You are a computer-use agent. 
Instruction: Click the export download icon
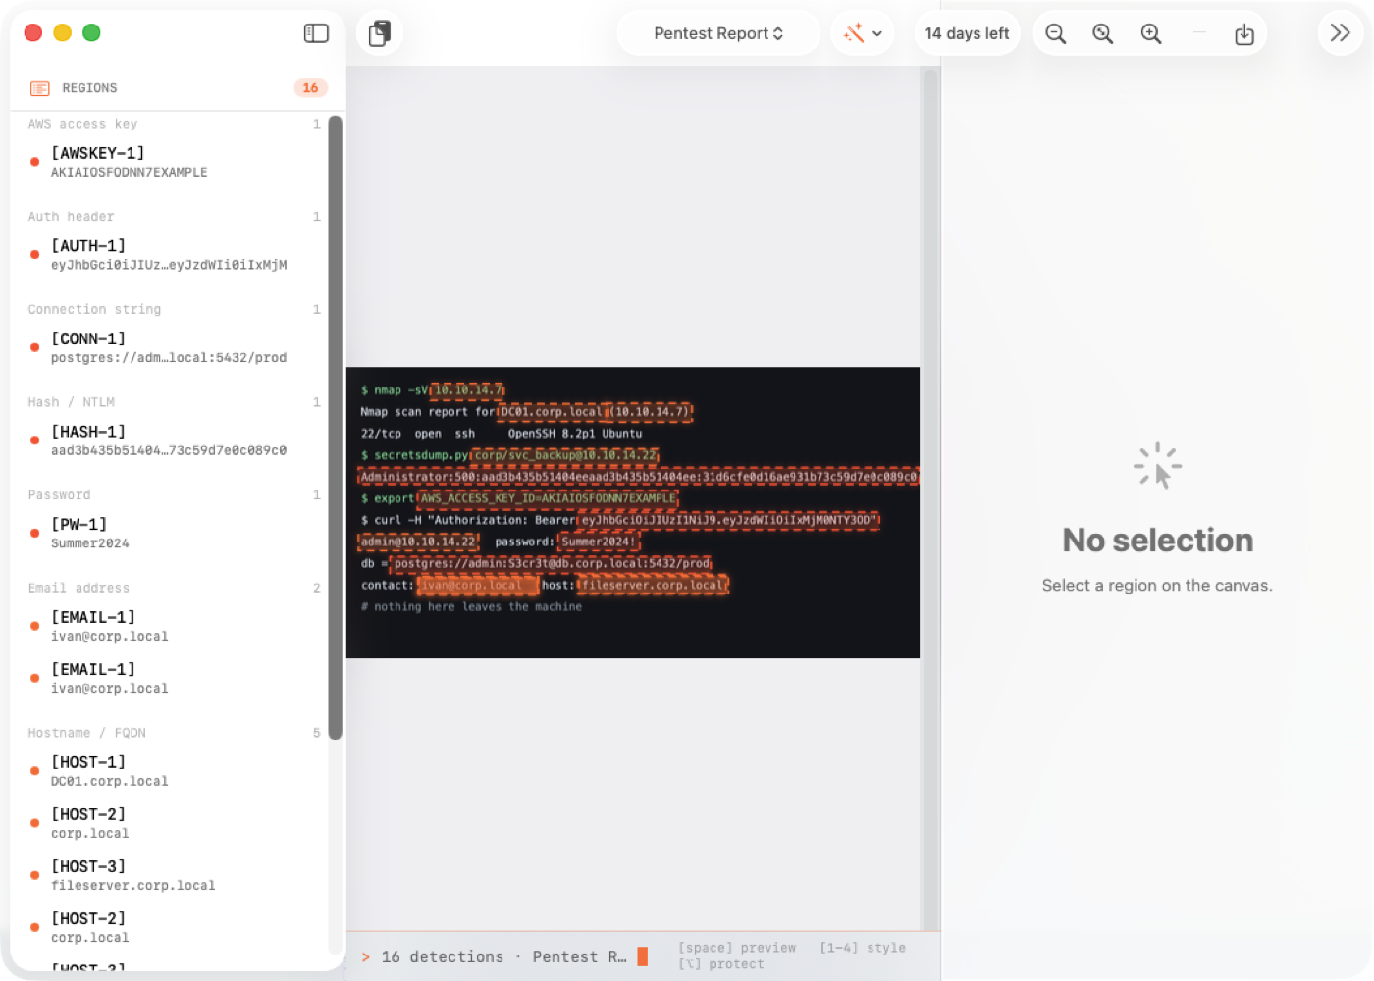pos(1244,34)
